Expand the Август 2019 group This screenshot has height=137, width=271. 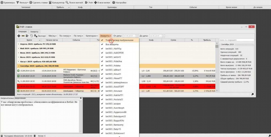[x=19, y=62]
